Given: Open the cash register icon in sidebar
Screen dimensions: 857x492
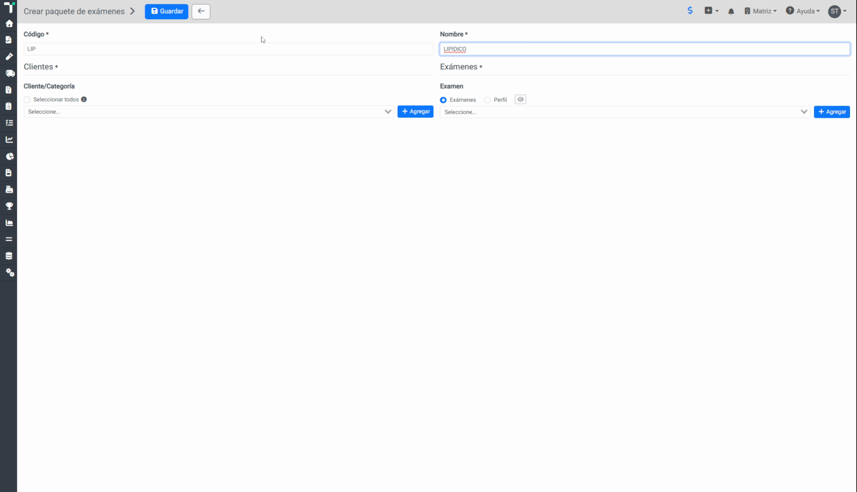Looking at the screenshot, I should click(x=9, y=190).
